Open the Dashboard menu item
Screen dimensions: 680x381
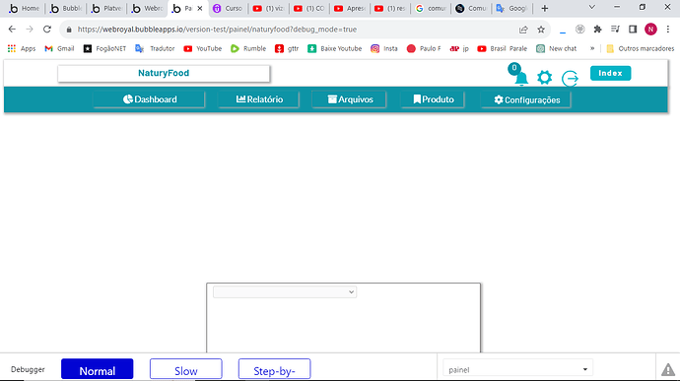149,99
